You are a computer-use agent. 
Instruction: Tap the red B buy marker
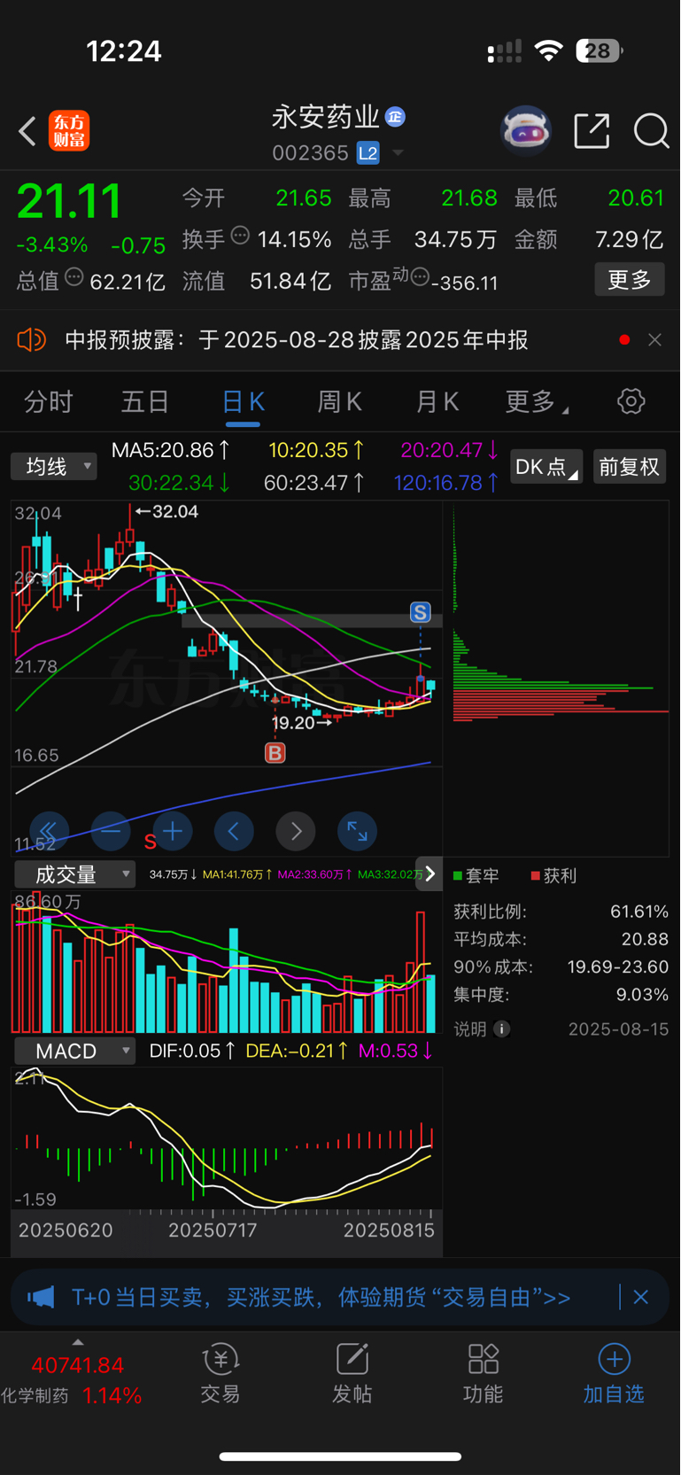click(x=275, y=753)
